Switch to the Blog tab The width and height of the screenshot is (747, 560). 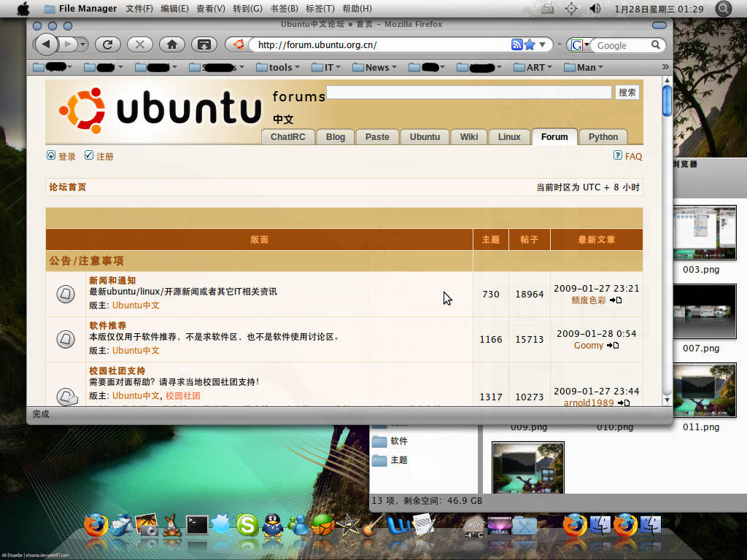(336, 136)
